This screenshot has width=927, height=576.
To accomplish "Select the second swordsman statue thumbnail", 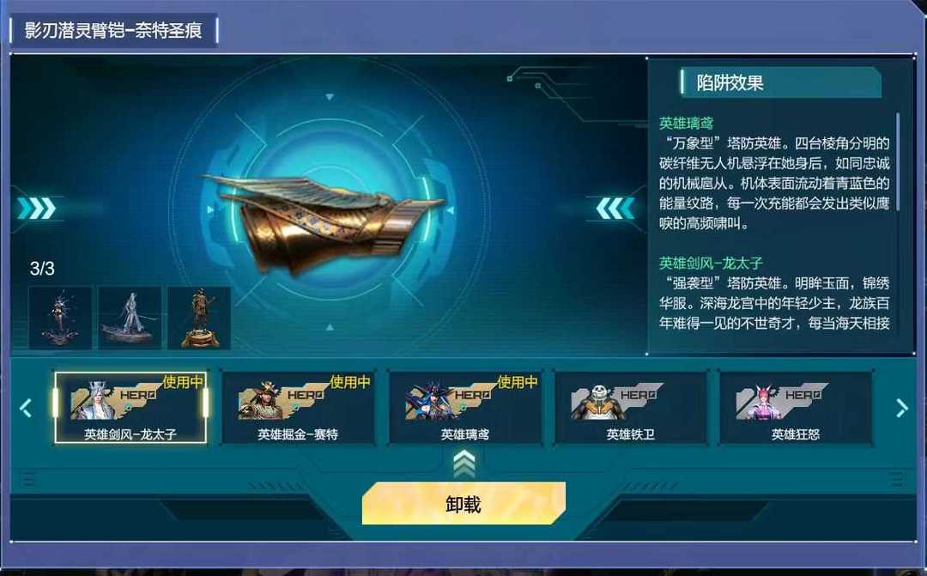I will pyautogui.click(x=130, y=318).
